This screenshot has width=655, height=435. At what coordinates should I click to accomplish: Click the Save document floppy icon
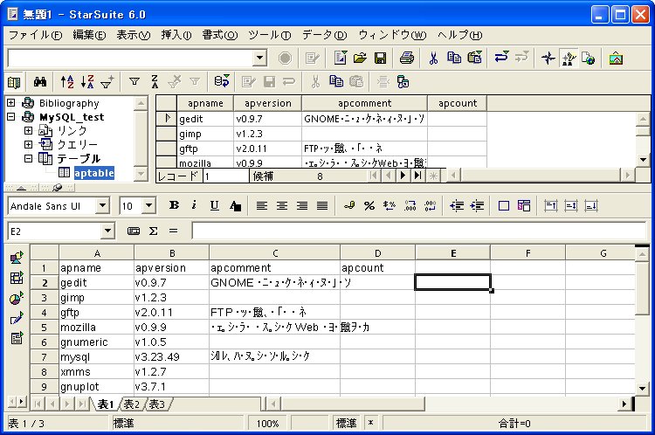[x=380, y=58]
